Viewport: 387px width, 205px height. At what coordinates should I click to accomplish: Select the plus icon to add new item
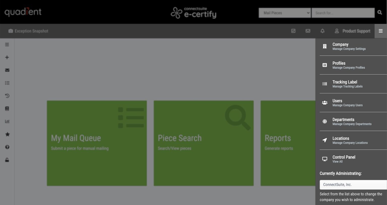(x=7, y=57)
